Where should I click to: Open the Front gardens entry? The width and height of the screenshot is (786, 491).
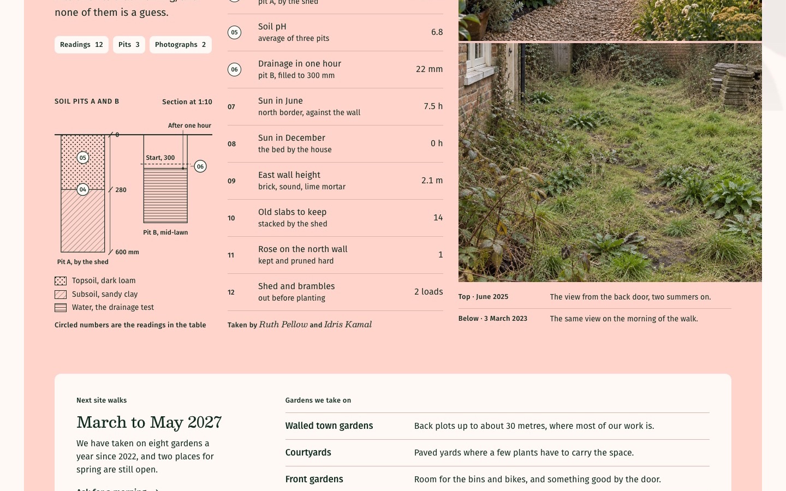tap(497, 480)
